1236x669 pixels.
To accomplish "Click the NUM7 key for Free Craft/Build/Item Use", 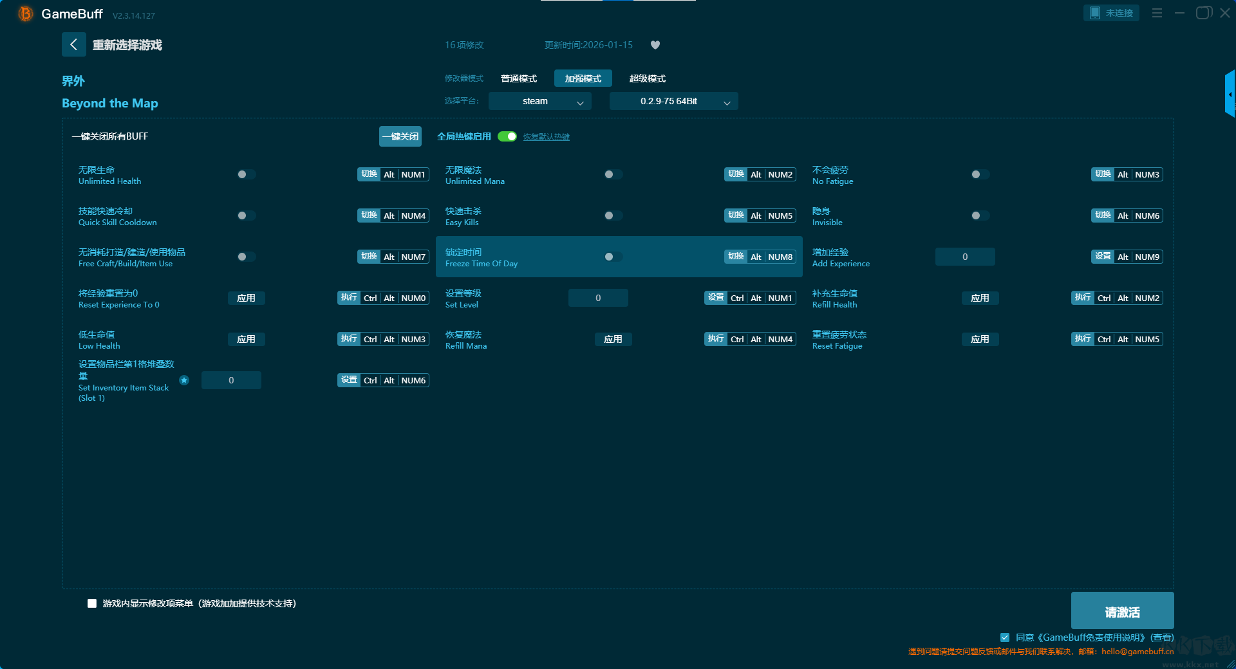I will tap(413, 257).
